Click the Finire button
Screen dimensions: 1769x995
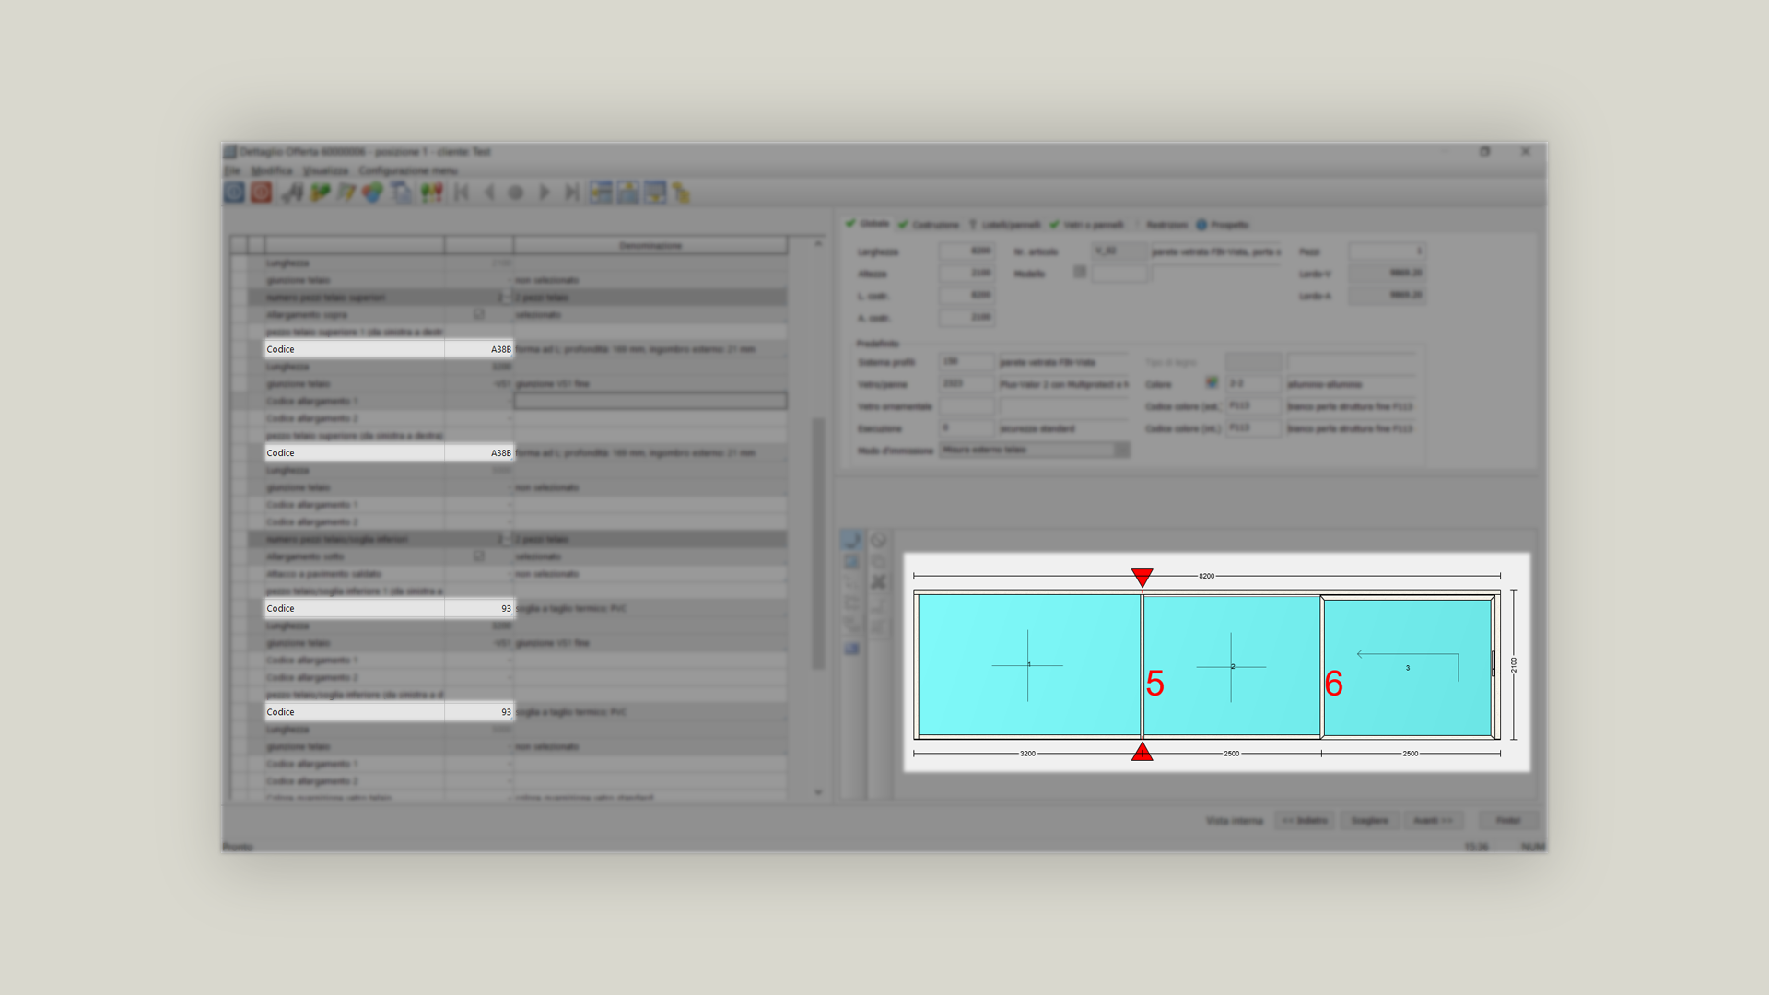coord(1508,820)
